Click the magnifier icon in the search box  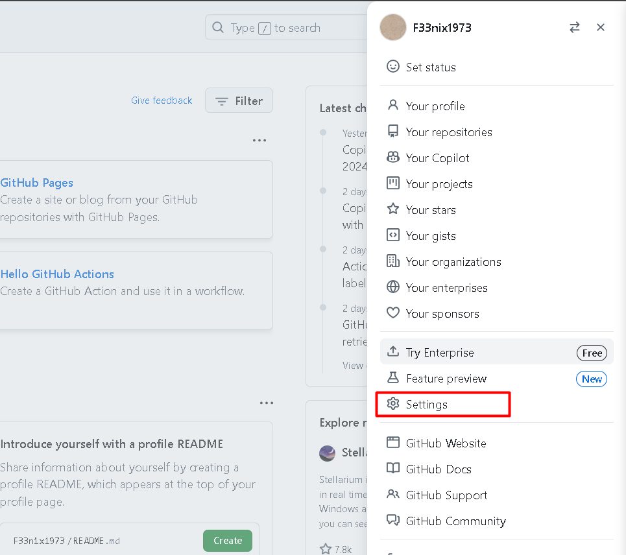pos(217,27)
